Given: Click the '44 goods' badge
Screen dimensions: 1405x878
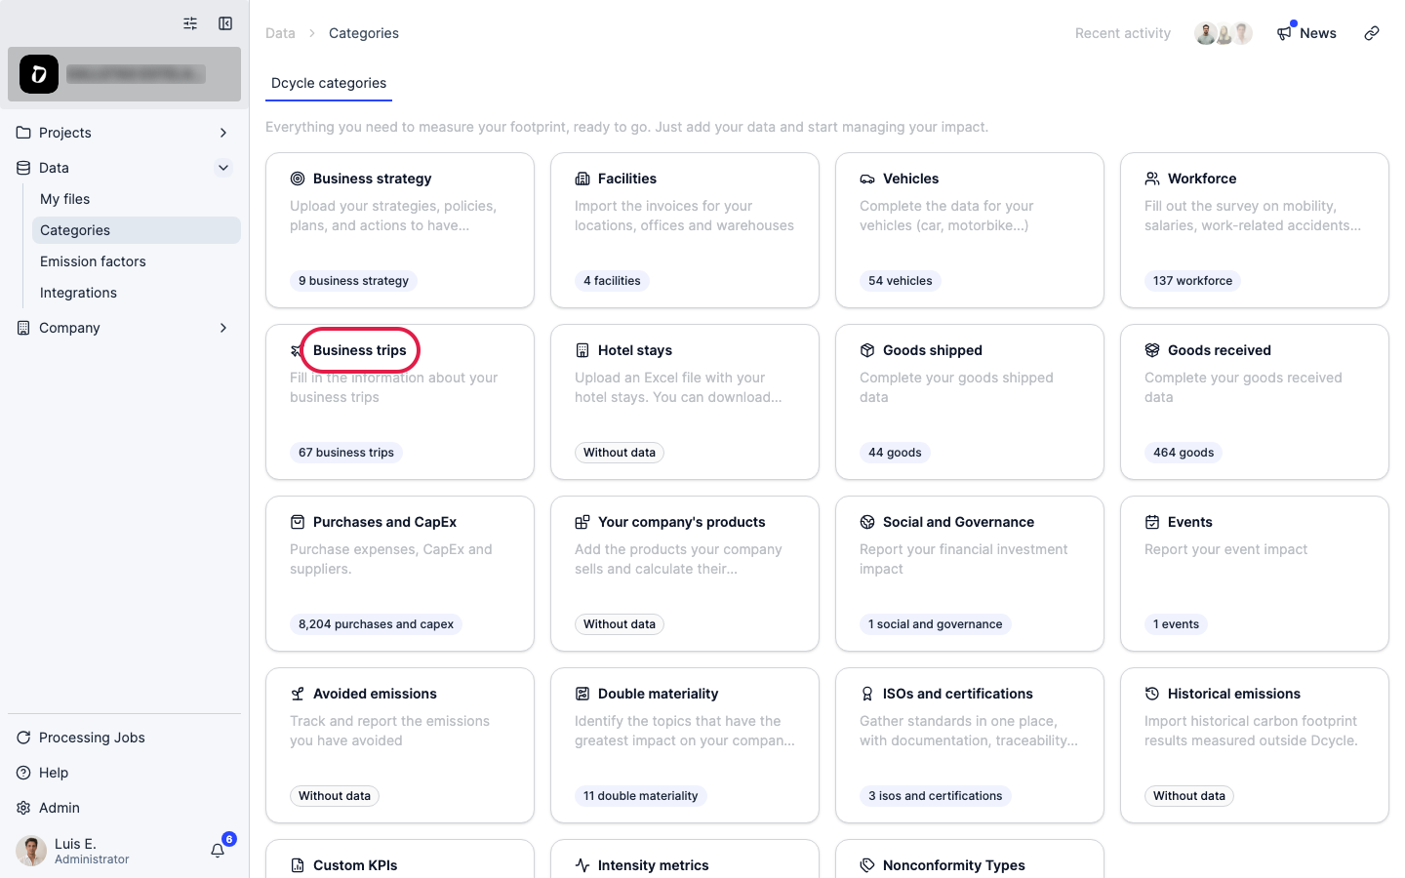Looking at the screenshot, I should [x=895, y=453].
